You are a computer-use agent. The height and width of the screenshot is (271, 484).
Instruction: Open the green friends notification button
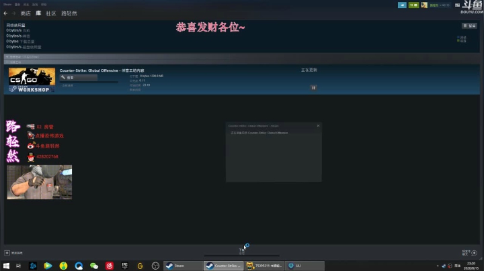click(413, 5)
